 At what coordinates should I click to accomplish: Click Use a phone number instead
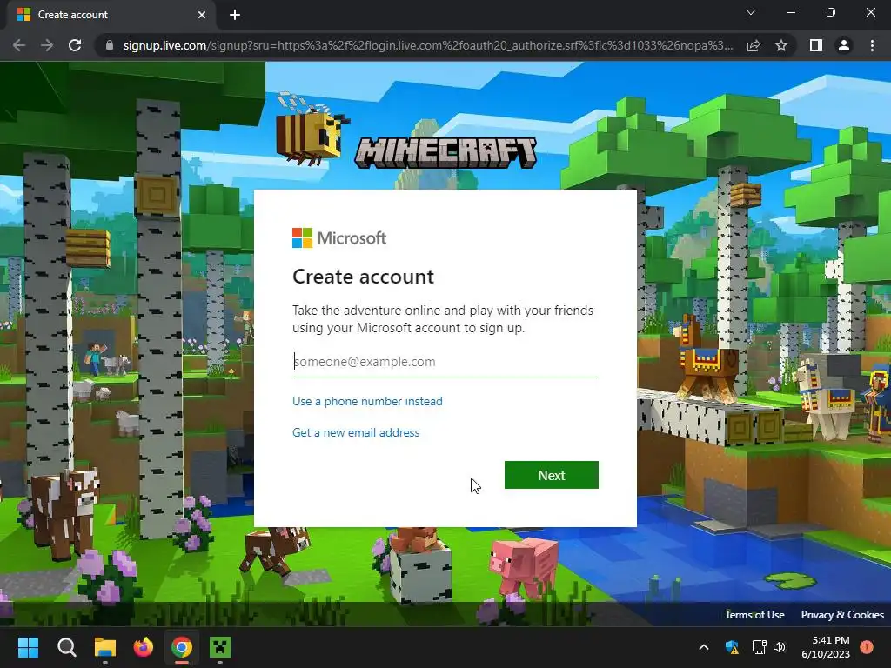point(367,401)
